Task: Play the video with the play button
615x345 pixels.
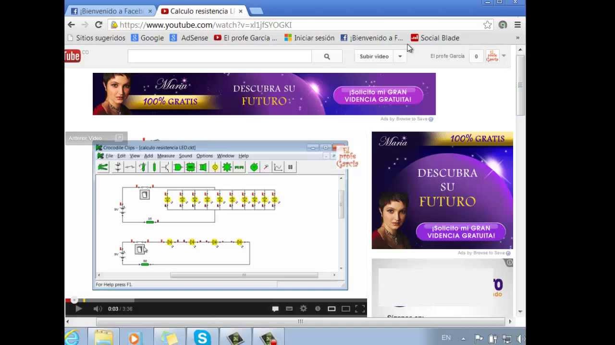Action: [78, 309]
